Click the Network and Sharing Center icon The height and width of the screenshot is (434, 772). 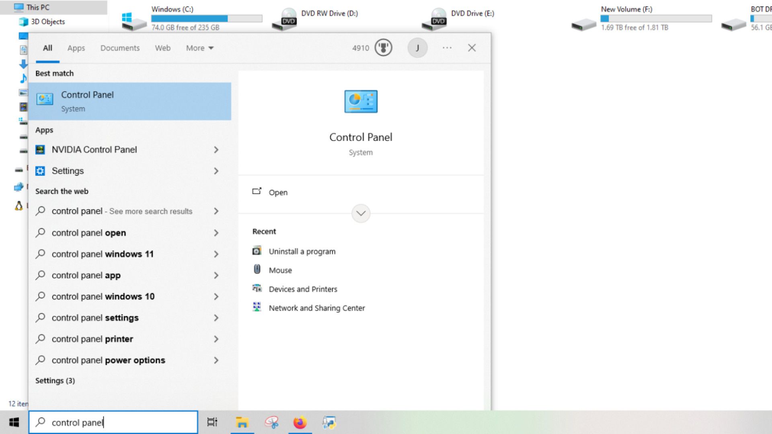coord(257,307)
